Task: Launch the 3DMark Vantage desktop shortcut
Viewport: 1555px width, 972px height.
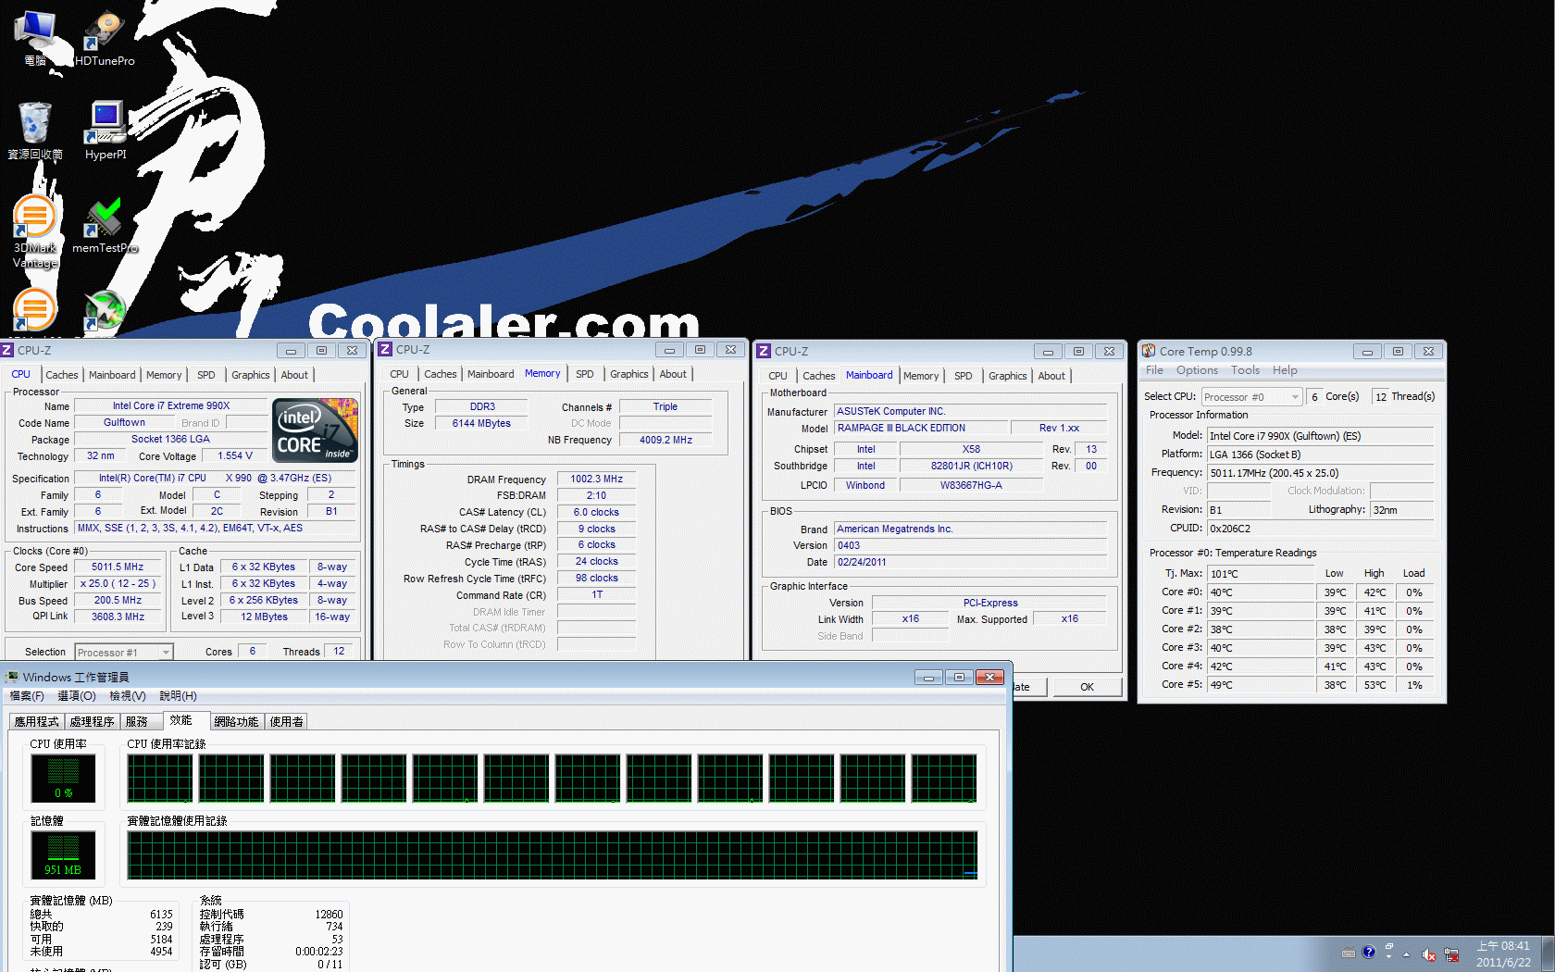Action: (35, 231)
